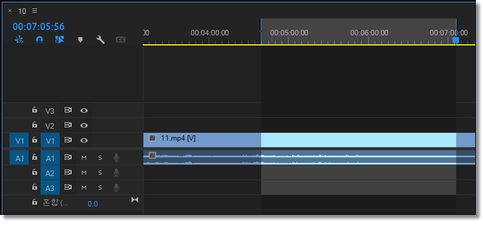Screen dimensions: 483x228
Task: Toggle lock on audio track A1
Action: point(35,157)
